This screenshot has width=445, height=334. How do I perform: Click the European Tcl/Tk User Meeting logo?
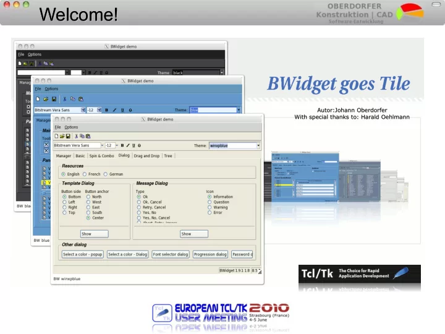point(221,312)
